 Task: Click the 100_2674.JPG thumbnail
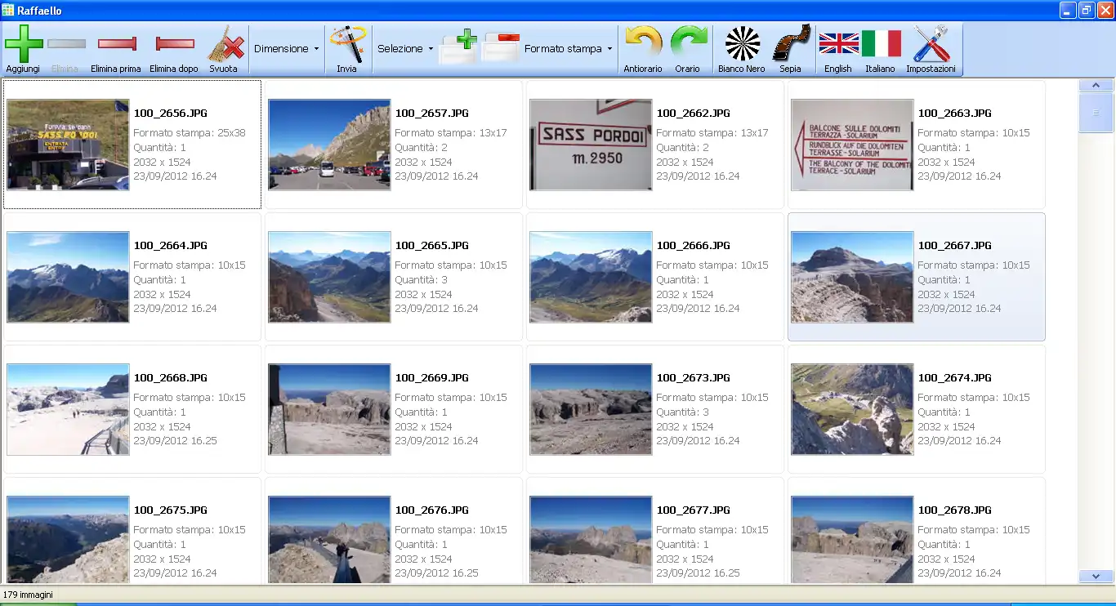(852, 409)
